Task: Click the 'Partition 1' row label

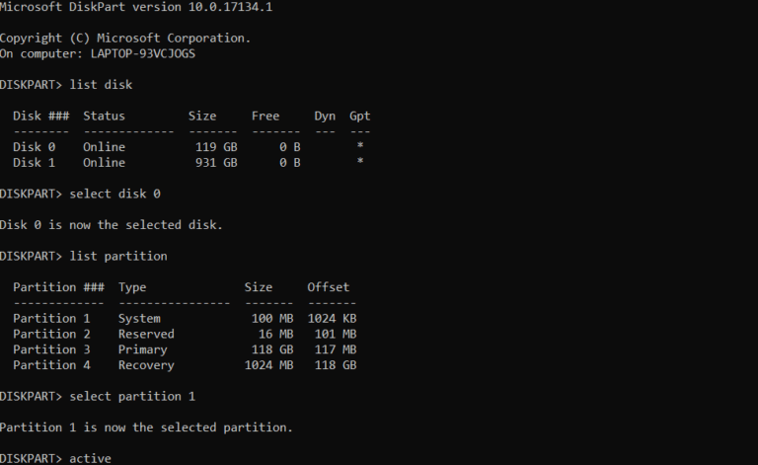Action: 51,319
